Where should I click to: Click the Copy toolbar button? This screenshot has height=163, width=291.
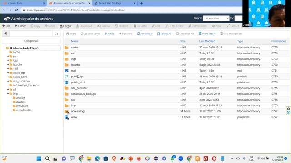(x=35, y=26)
